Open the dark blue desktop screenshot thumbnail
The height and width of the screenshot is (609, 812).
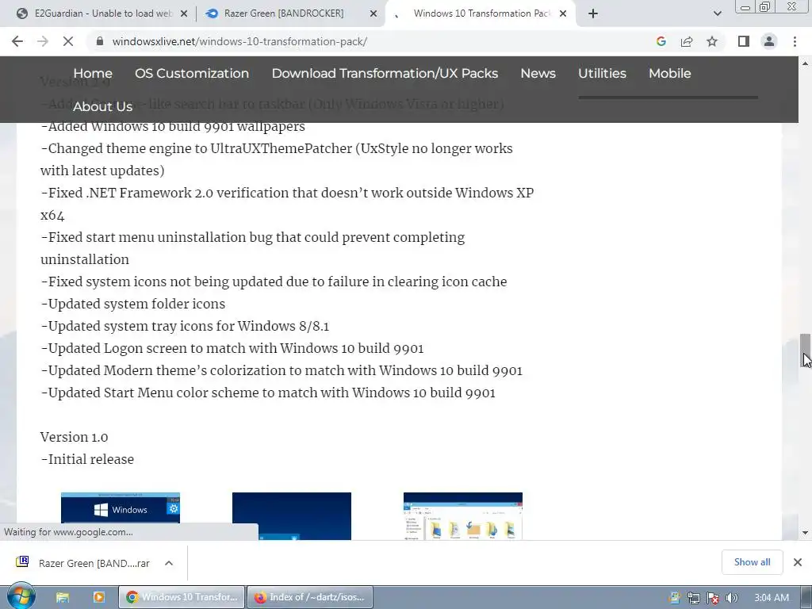click(292, 515)
